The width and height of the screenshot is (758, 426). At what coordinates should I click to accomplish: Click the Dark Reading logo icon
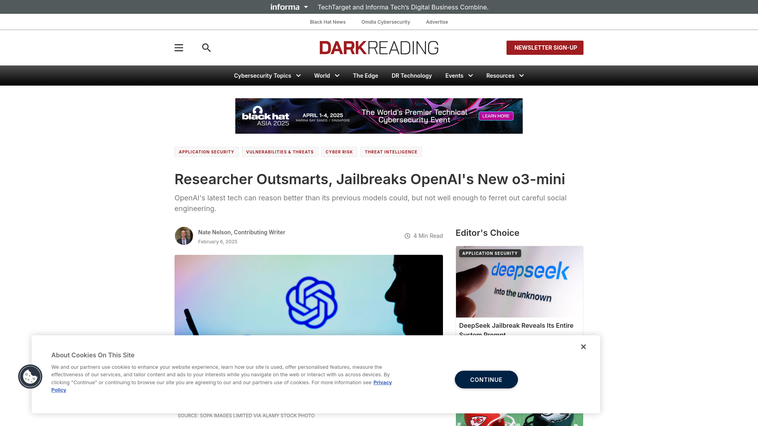click(379, 47)
